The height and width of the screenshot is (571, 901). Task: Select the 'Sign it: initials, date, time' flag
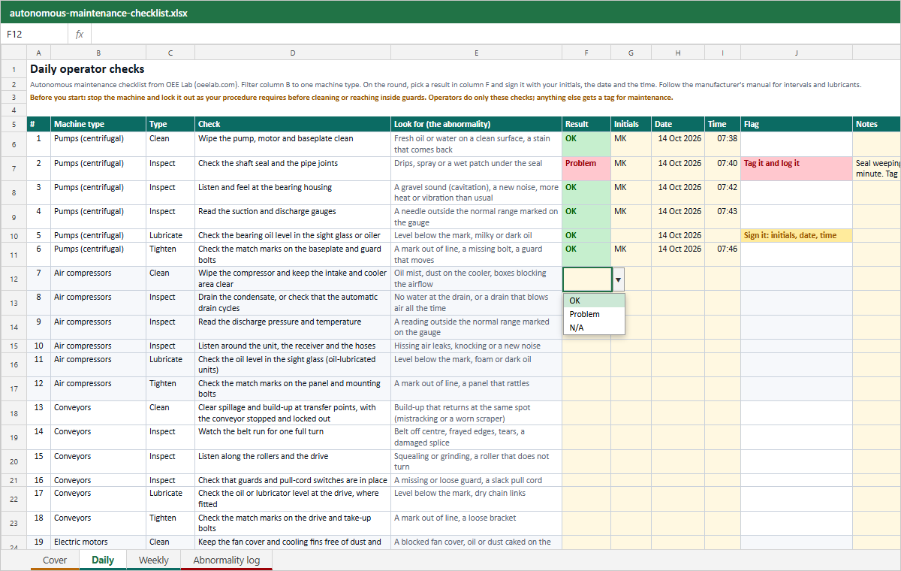pos(797,235)
